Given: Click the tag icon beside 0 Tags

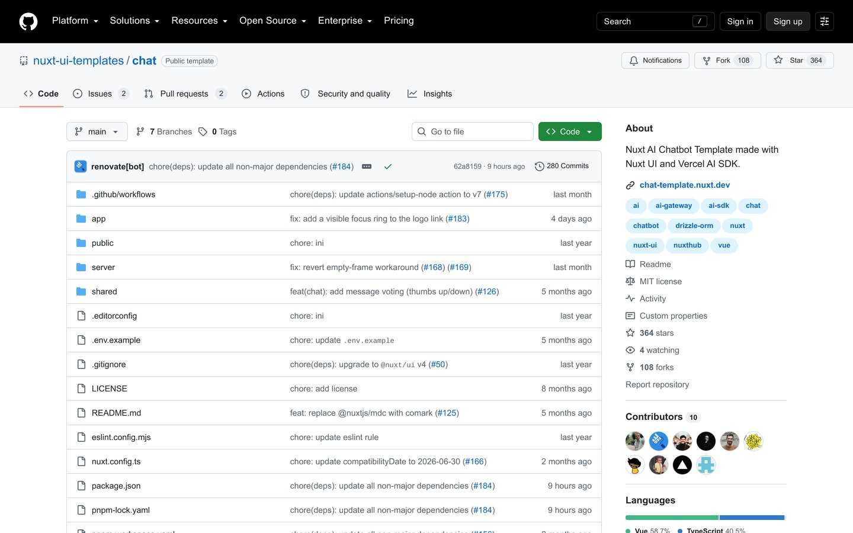Looking at the screenshot, I should pyautogui.click(x=203, y=131).
